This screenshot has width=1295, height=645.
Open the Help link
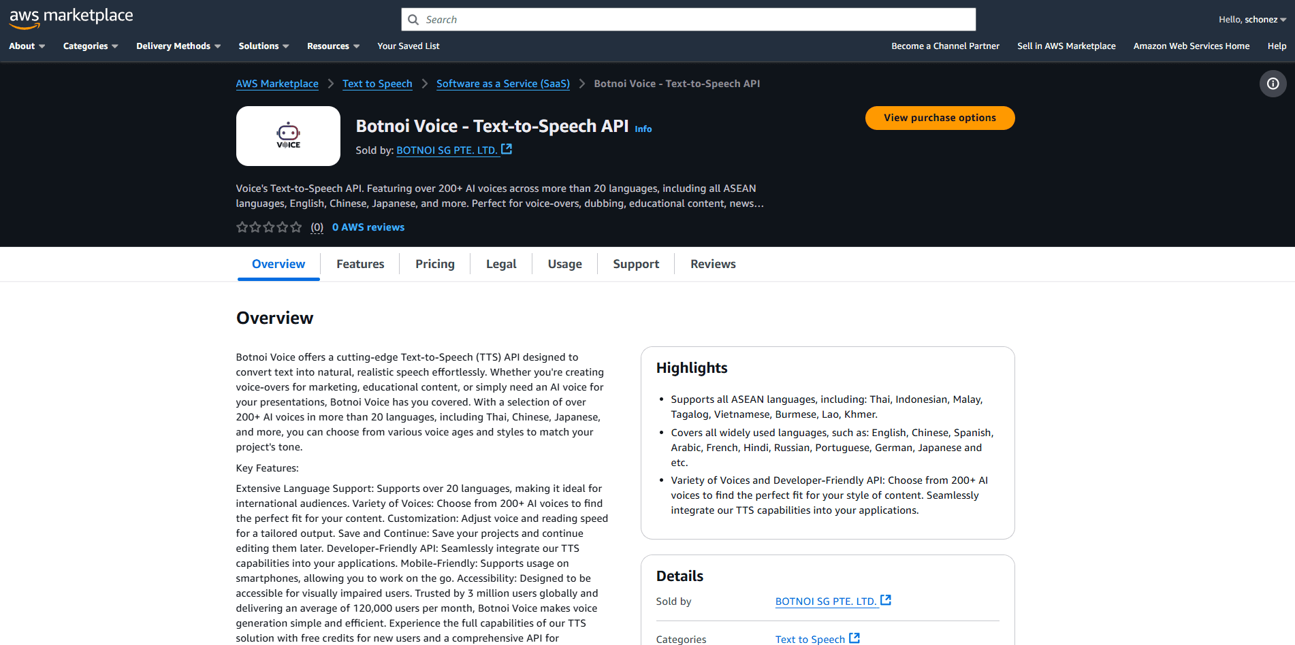pos(1277,46)
